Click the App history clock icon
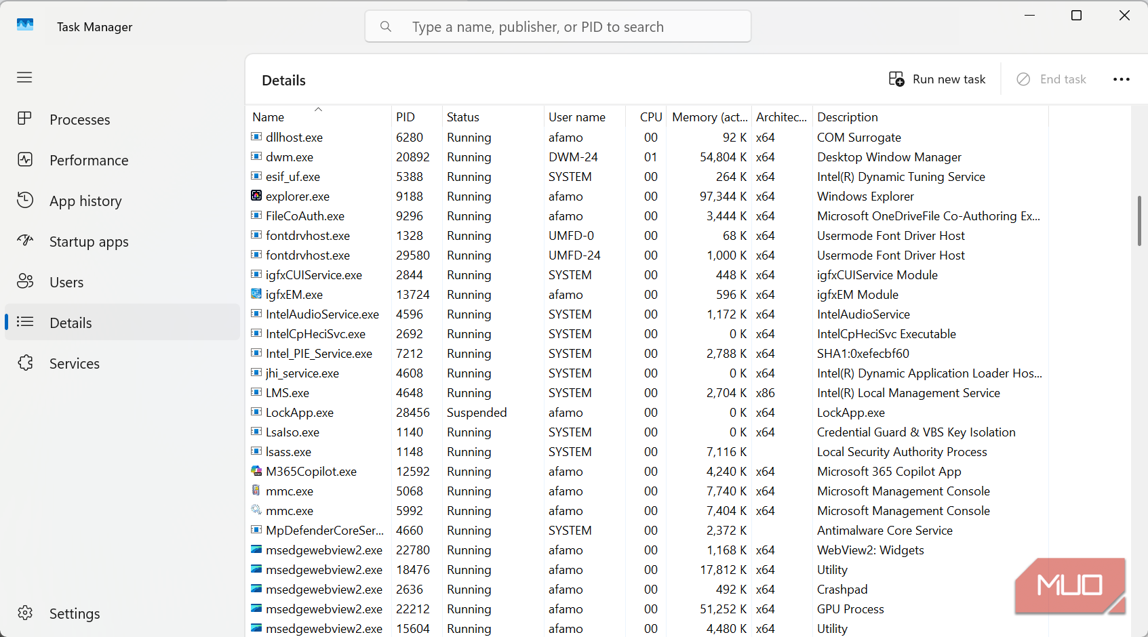1148x637 pixels. (25, 200)
